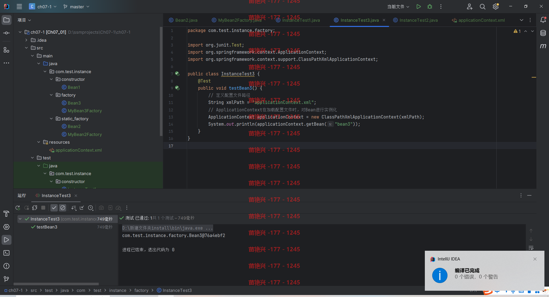Run the current file
This screenshot has width=549, height=297.
pyautogui.click(x=419, y=7)
